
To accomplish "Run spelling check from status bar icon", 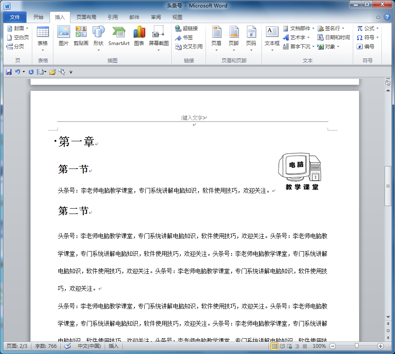I will [67, 346].
